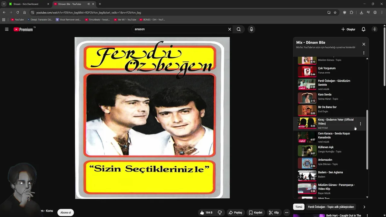Click the YouTube search input field
This screenshot has height=217, width=386.
(x=179, y=29)
